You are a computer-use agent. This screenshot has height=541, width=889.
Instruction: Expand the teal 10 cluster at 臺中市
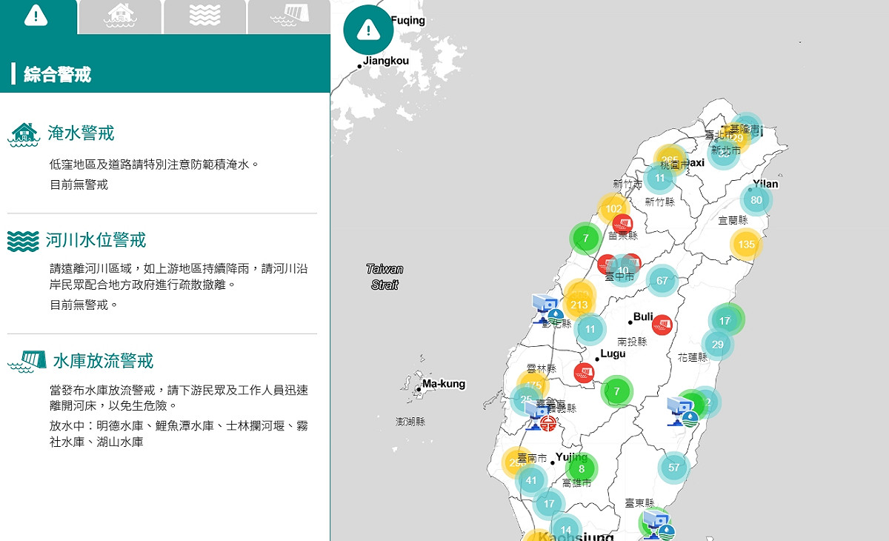tap(623, 270)
